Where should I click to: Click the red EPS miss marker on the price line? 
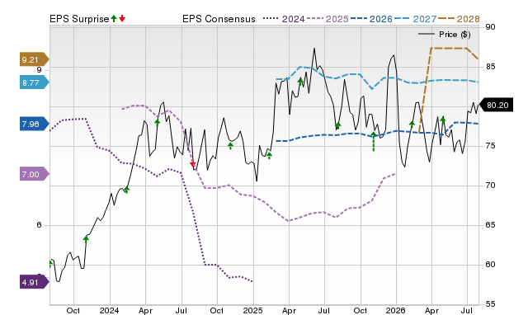coord(192,164)
